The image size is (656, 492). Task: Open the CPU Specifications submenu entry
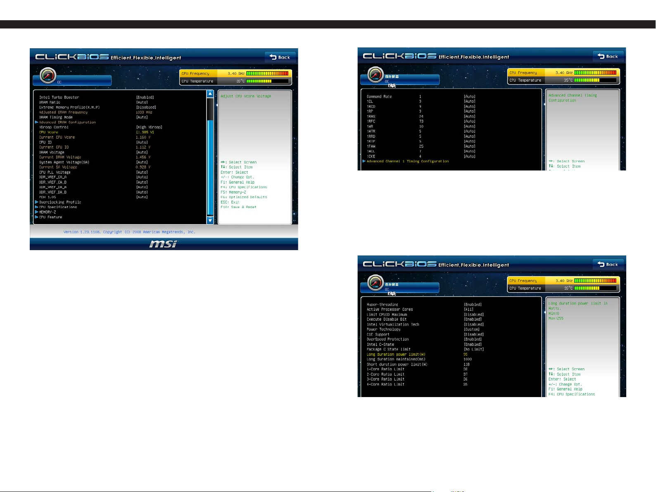58,207
